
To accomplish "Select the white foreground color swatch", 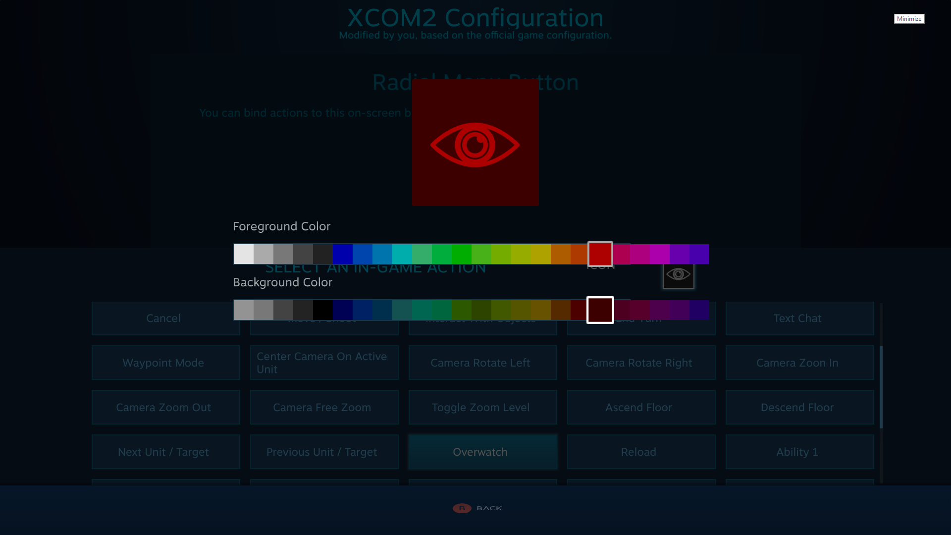I will point(243,254).
